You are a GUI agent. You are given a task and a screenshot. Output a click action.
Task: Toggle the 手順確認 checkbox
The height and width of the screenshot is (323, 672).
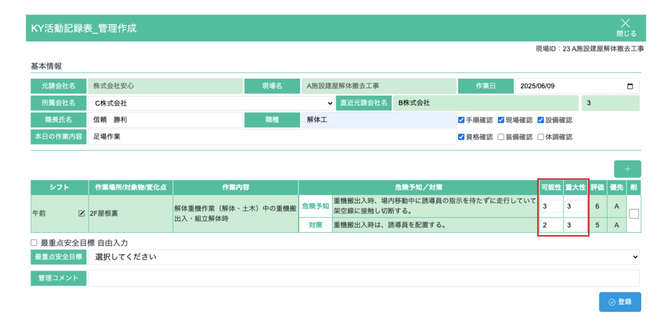pos(461,120)
